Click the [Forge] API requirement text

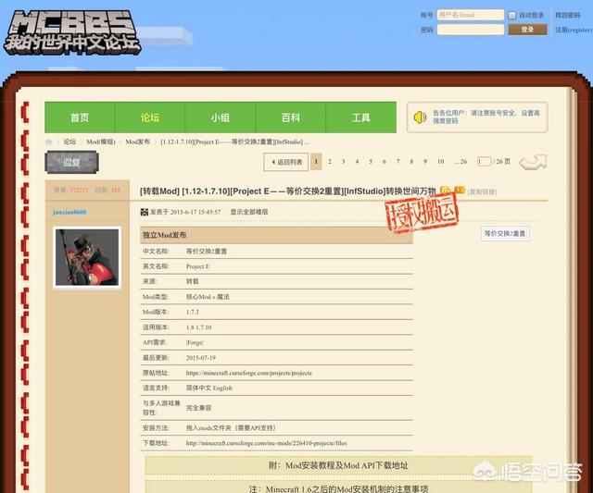195,343
